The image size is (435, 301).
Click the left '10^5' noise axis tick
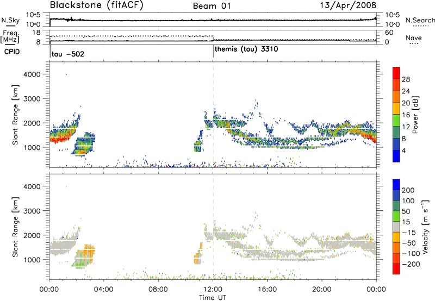(33, 15)
